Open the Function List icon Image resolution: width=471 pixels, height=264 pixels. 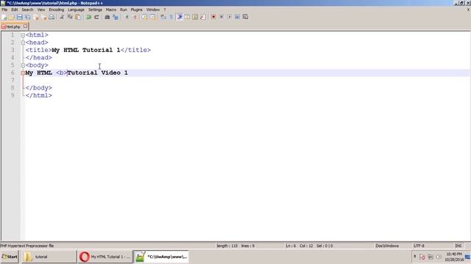tap(203, 17)
